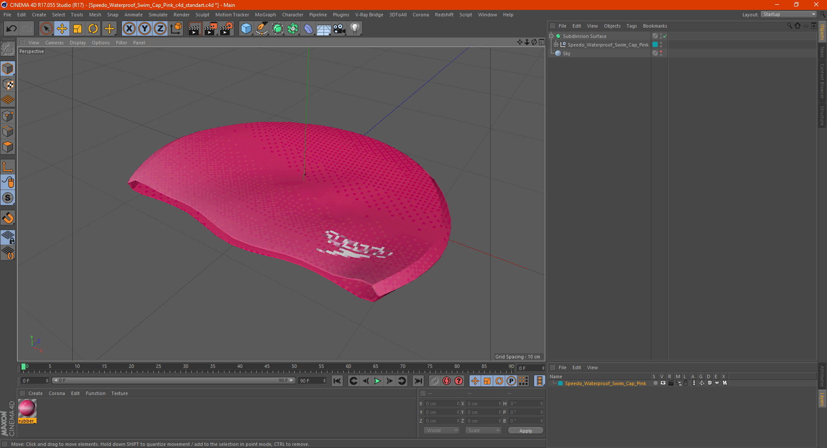Add a Cube primitive object
Viewport: 827px width, 448px height.
pos(246,29)
